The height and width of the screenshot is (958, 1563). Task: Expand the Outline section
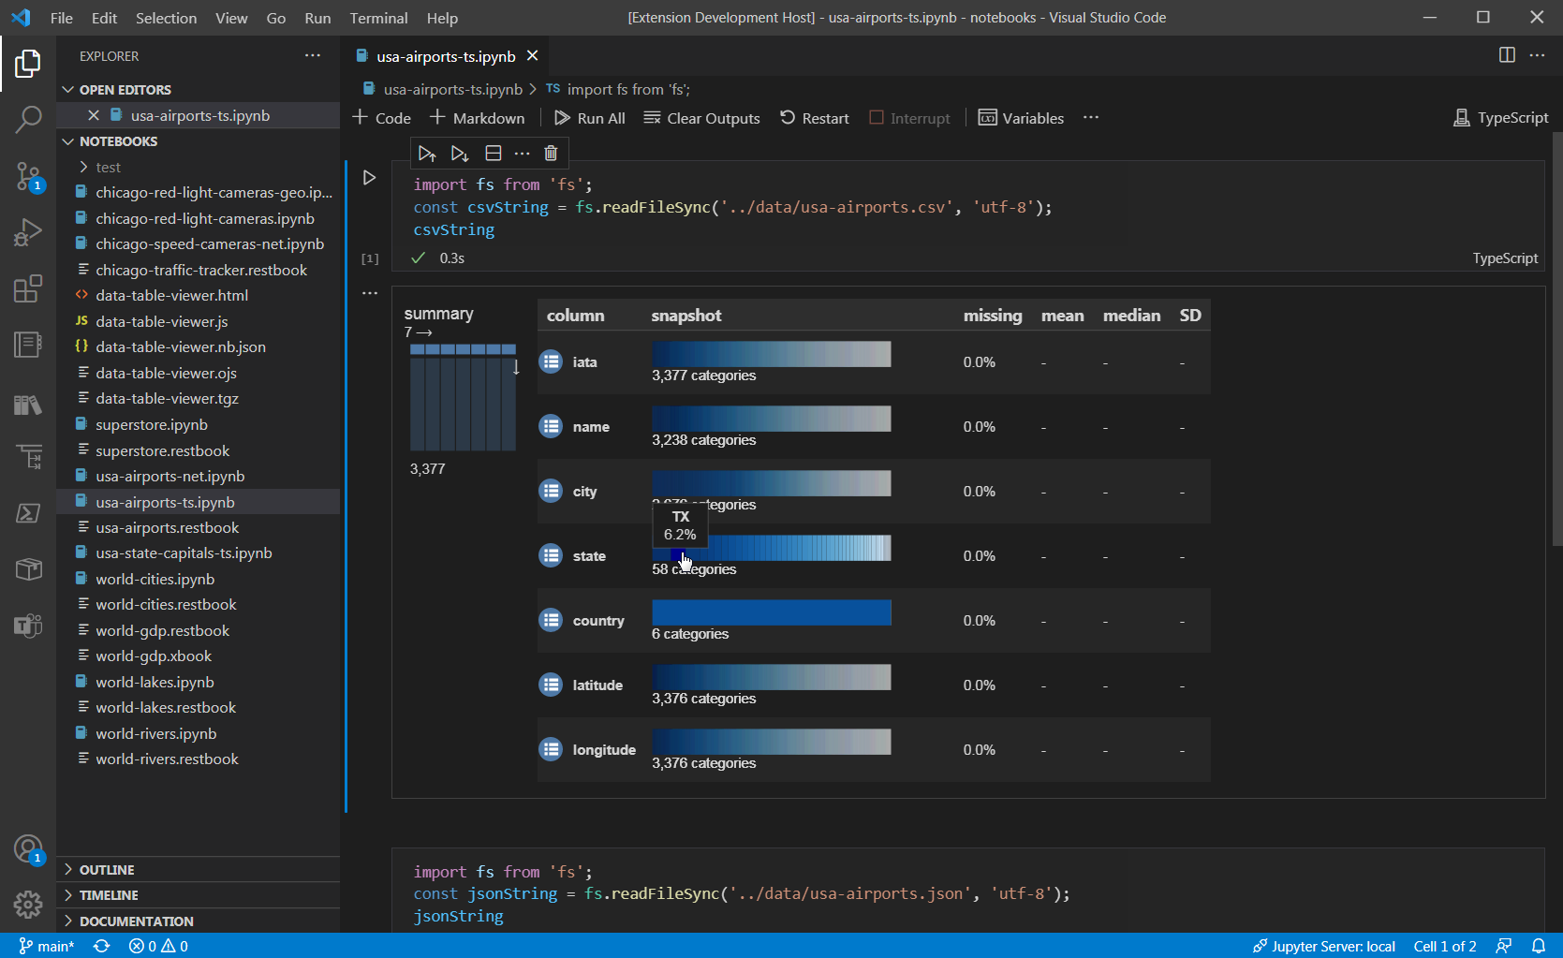click(x=198, y=870)
